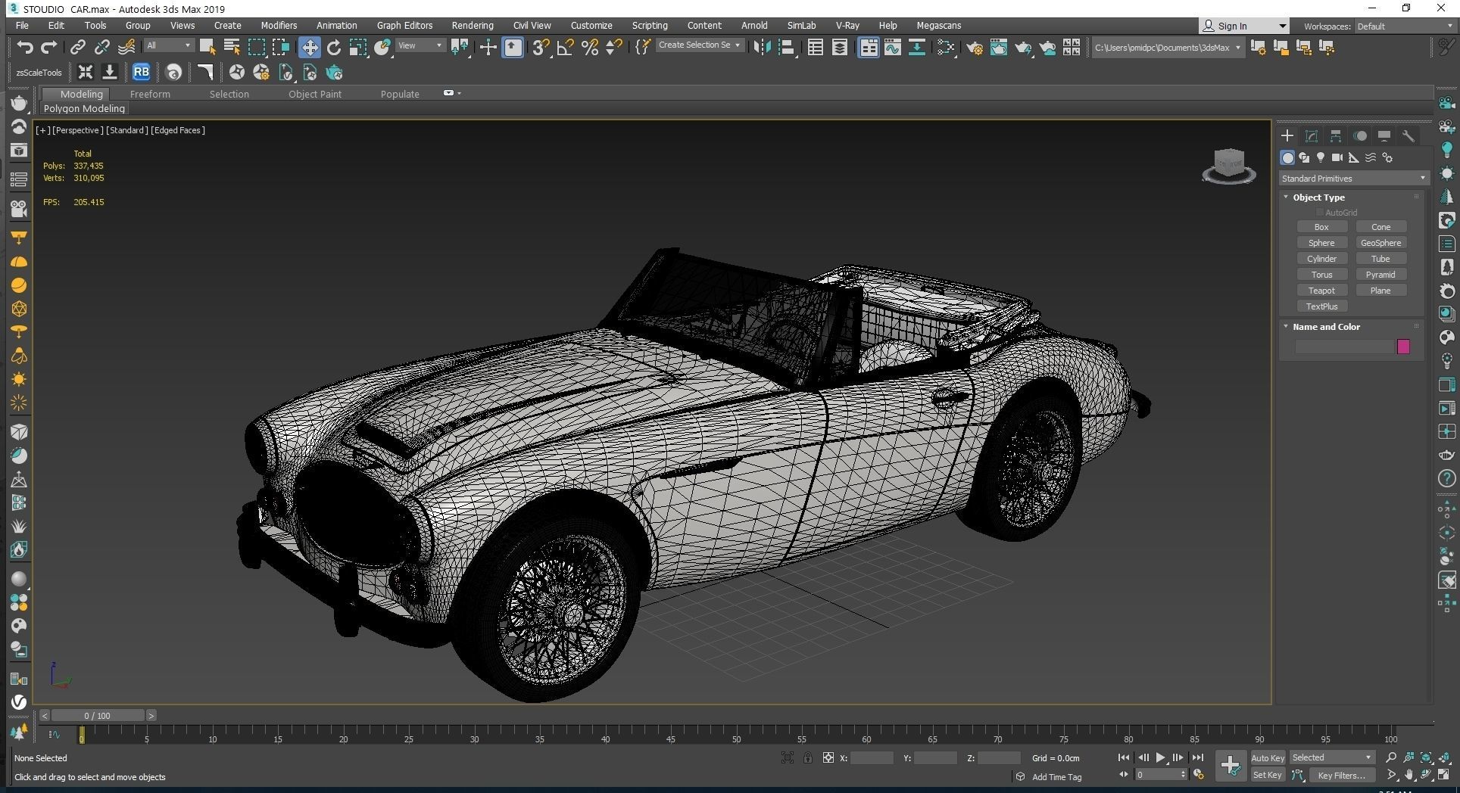Screen dimensions: 1460x793
Task: Open the V-Ray menu
Action: (x=847, y=26)
